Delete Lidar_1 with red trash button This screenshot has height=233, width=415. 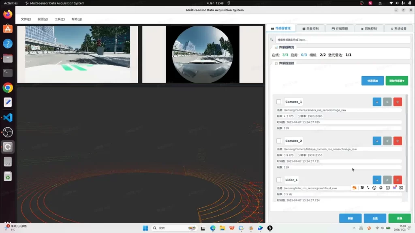coord(398,180)
